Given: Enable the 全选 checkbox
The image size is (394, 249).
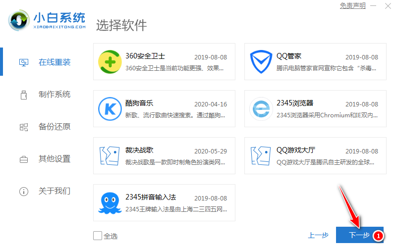Looking at the screenshot, I should pyautogui.click(x=98, y=236).
